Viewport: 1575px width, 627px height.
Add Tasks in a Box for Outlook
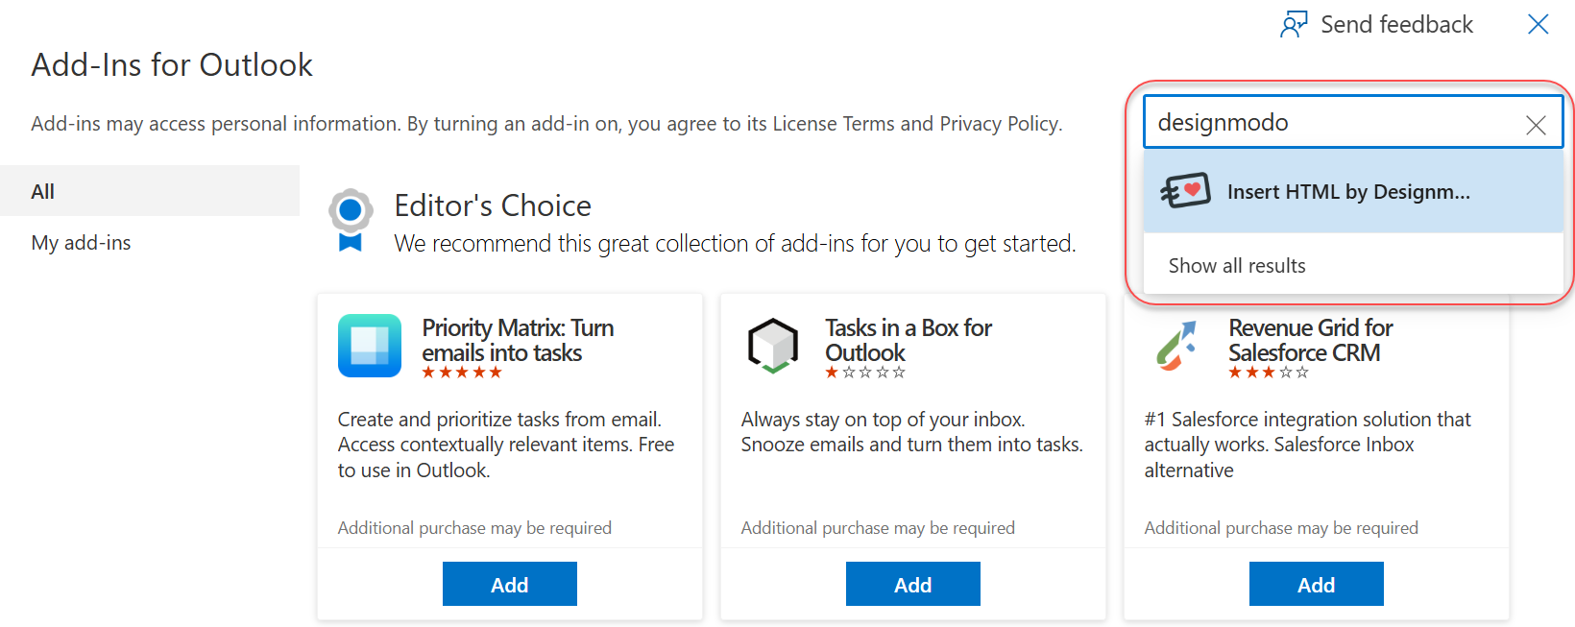click(x=912, y=584)
